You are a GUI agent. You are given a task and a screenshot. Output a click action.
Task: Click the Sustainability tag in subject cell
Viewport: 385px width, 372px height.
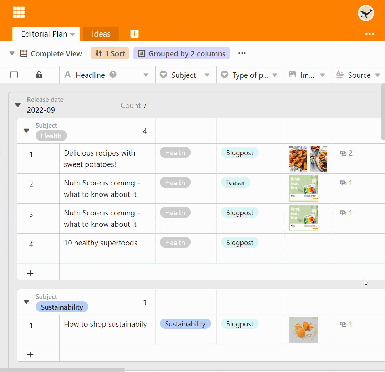[x=185, y=324]
